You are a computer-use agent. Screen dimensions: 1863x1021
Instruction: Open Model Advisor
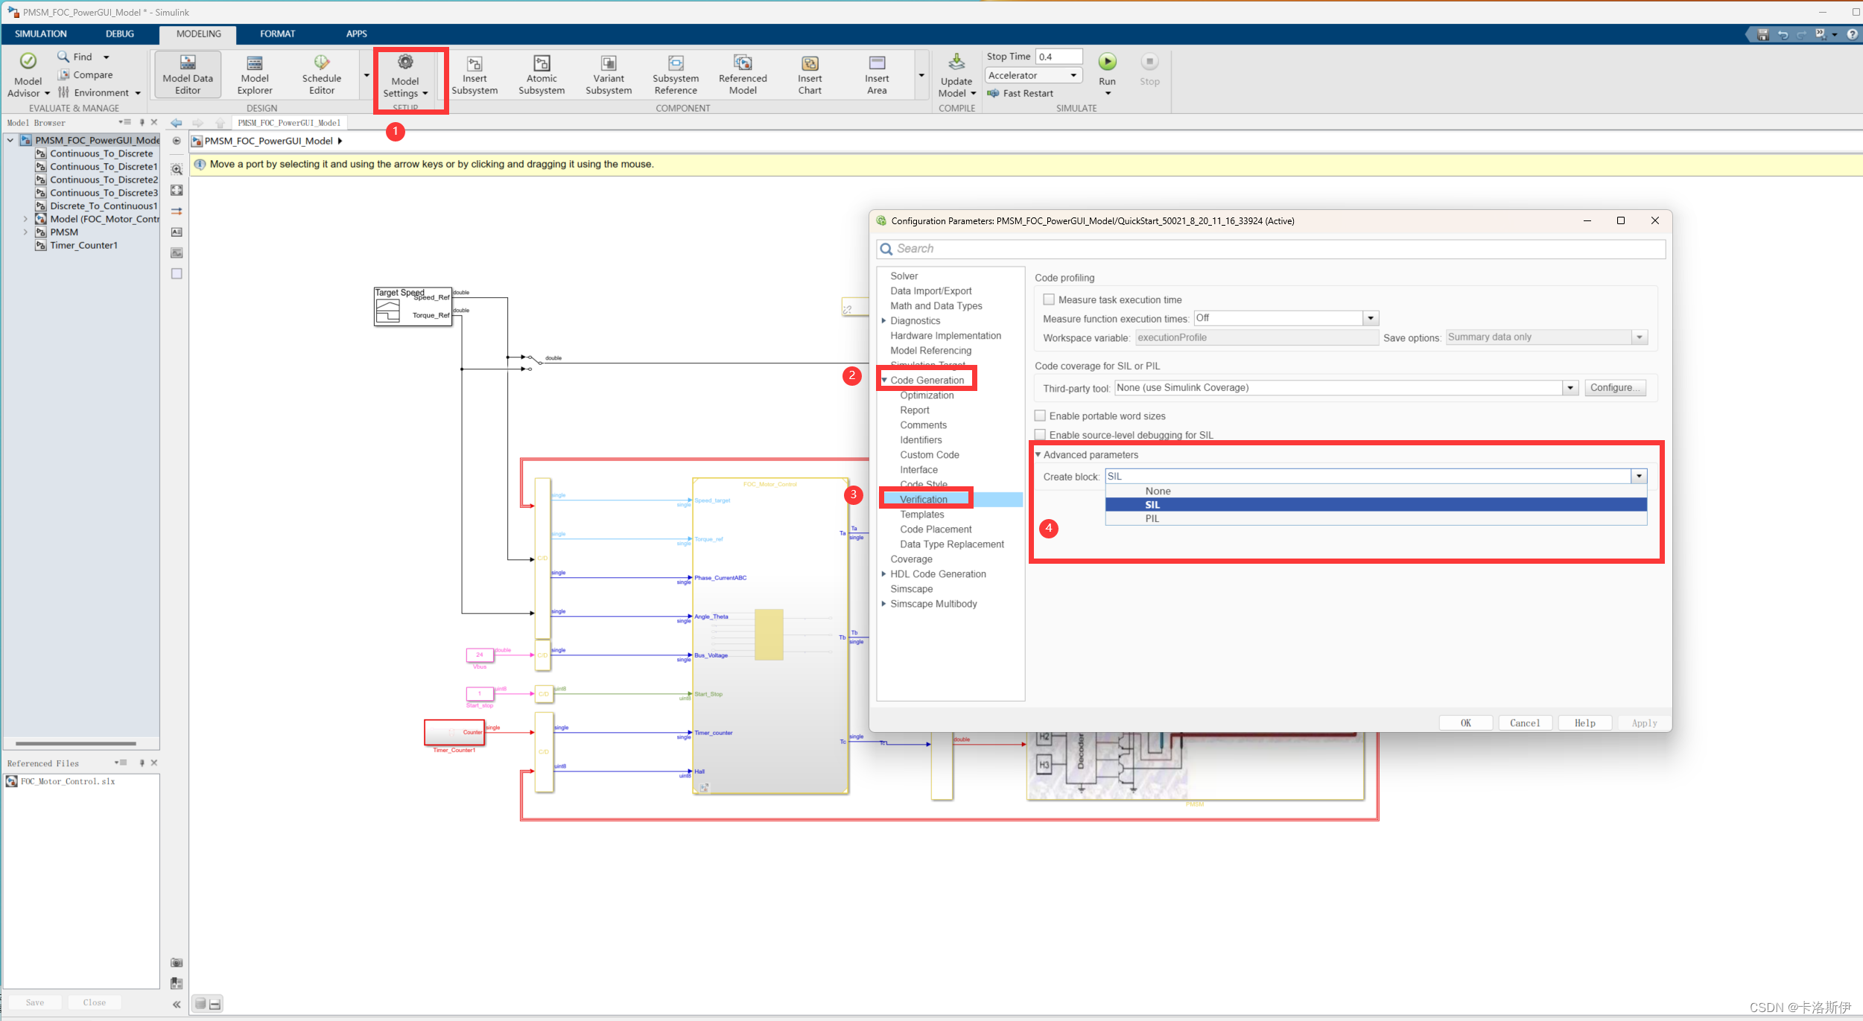[x=28, y=74]
